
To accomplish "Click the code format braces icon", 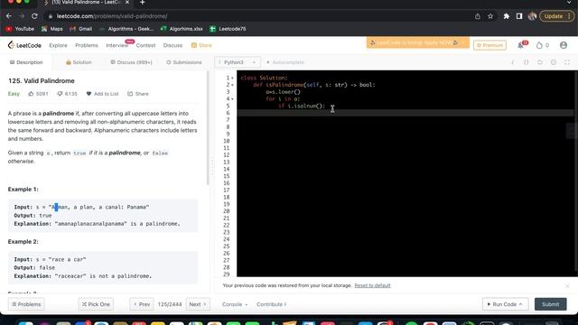I will (526, 62).
